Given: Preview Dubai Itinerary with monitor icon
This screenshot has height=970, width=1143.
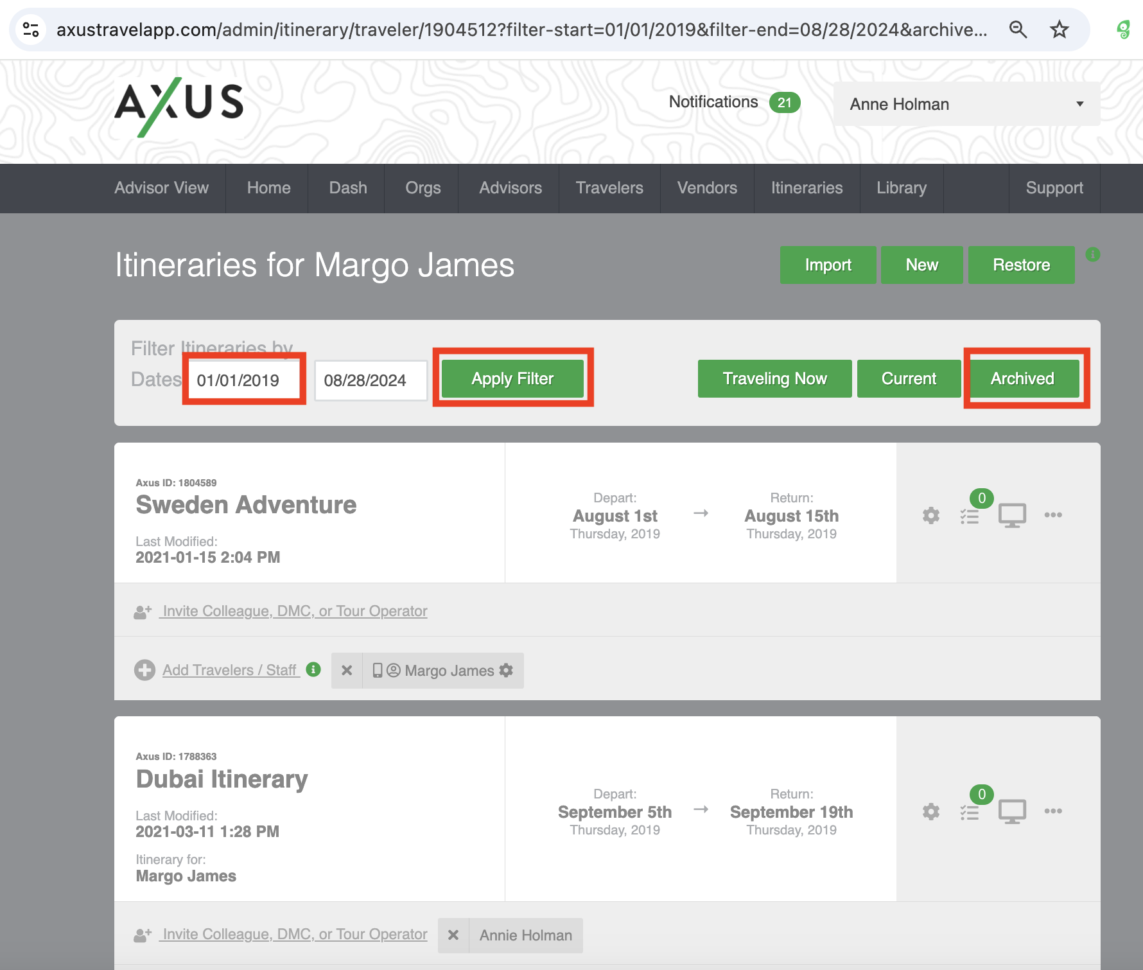Looking at the screenshot, I should 1012,811.
